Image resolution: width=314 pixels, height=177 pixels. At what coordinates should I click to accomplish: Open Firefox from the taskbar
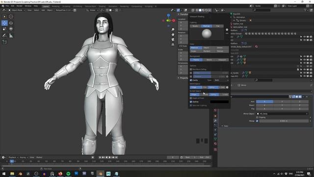coord(60,174)
